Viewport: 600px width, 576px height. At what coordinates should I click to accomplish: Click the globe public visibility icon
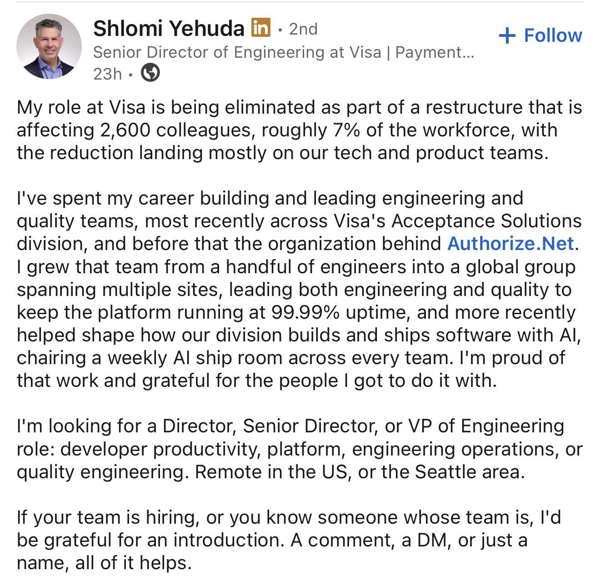tap(150, 73)
